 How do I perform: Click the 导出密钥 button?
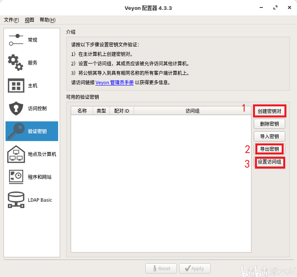pyautogui.click(x=269, y=149)
